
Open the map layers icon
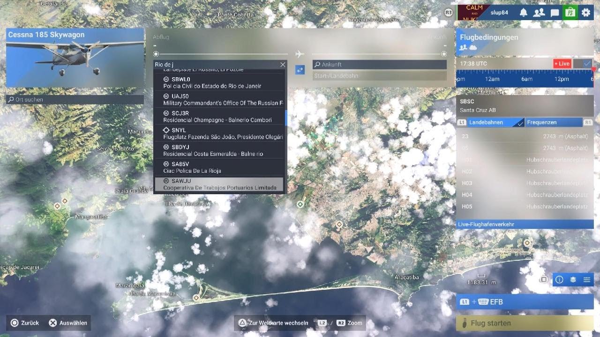point(573,279)
